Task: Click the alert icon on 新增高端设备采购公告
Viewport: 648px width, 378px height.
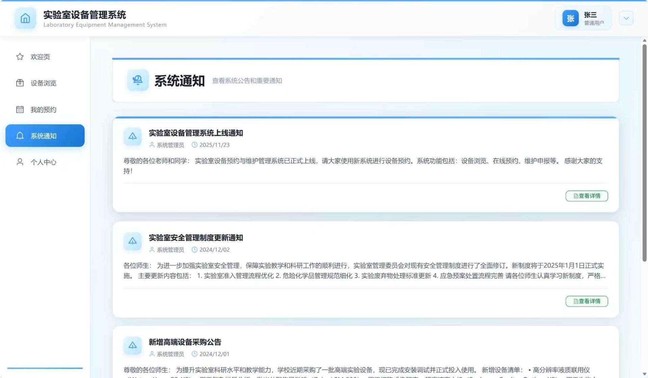Action: (x=133, y=346)
